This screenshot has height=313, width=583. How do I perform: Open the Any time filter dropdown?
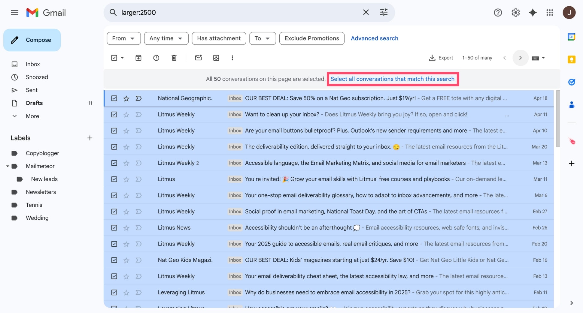coord(166,38)
